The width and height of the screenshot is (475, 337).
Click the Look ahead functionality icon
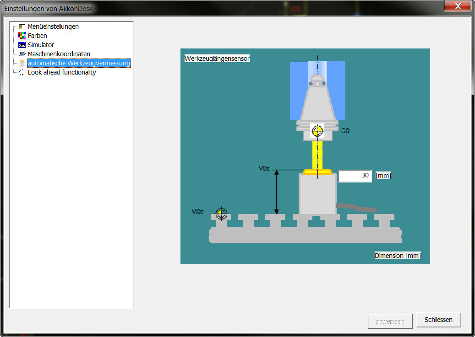(x=22, y=72)
